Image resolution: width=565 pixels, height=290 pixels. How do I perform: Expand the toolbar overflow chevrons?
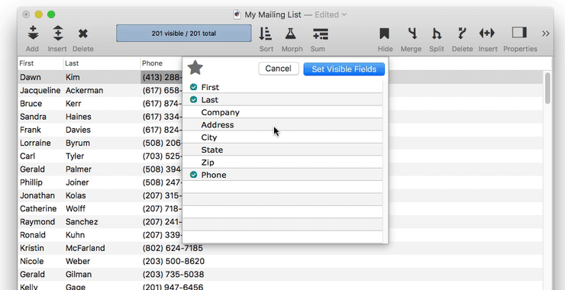pyautogui.click(x=546, y=34)
